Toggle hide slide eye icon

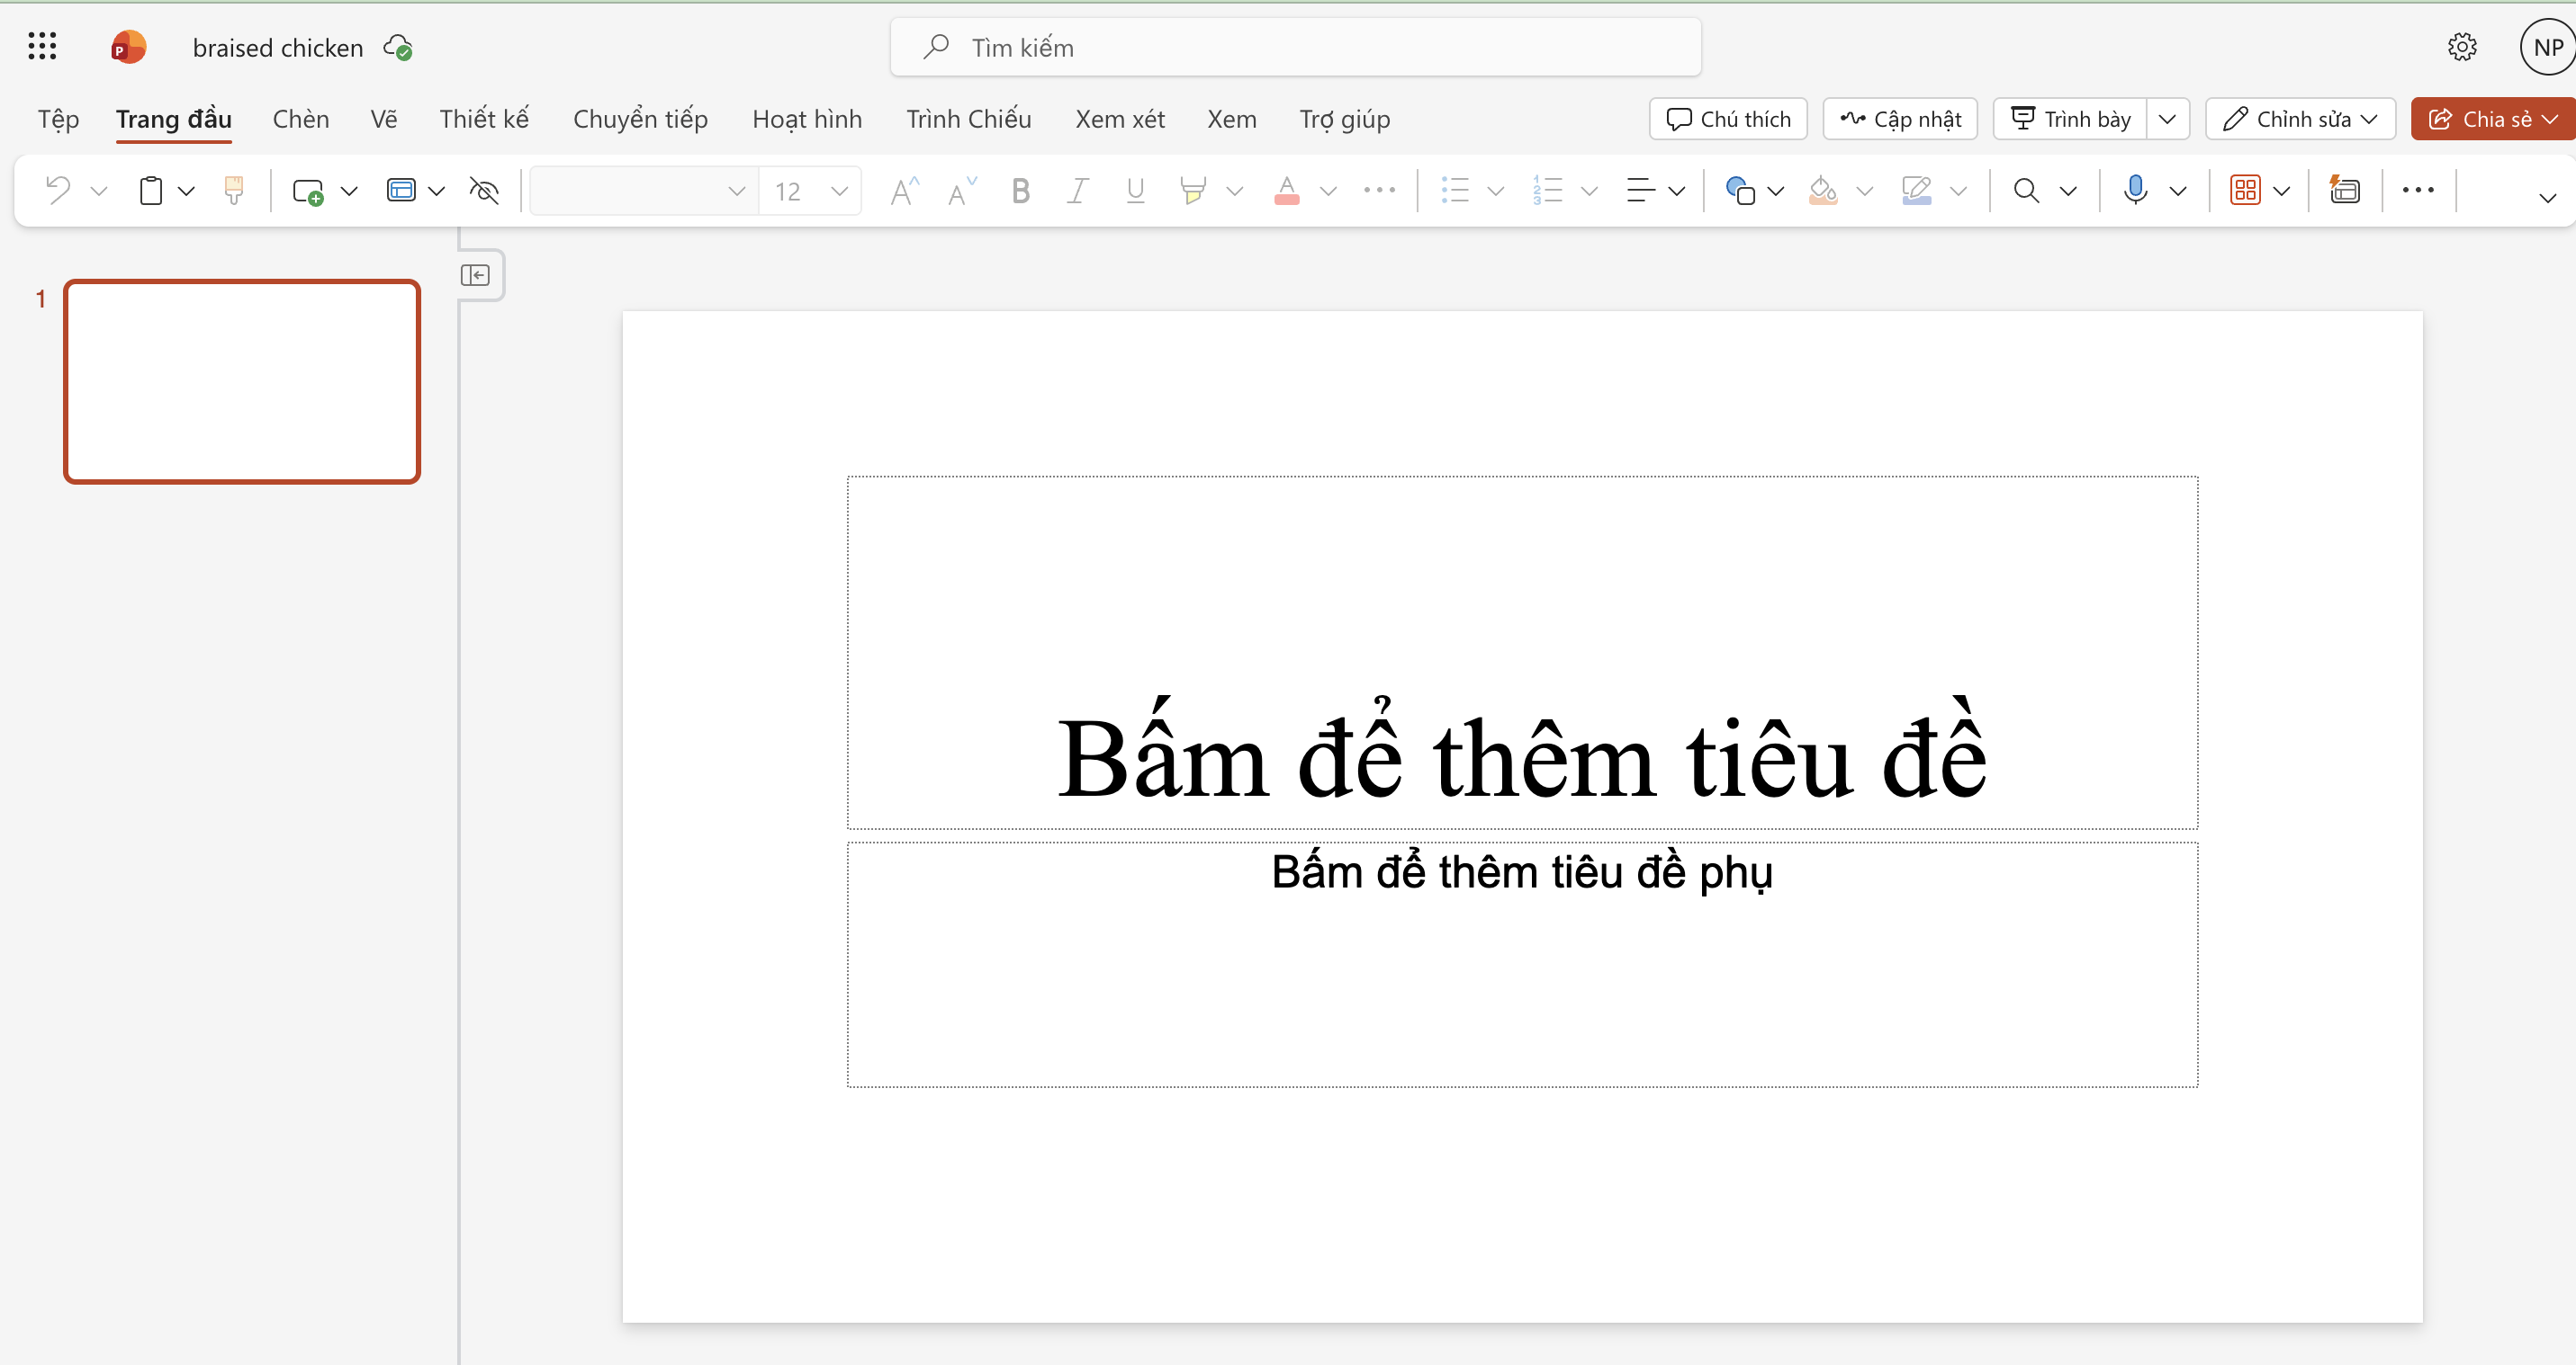coord(484,190)
